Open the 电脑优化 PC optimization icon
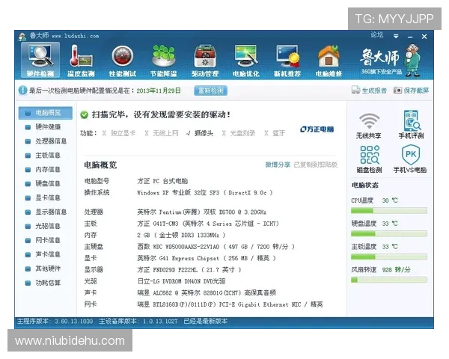 [x=246, y=60]
